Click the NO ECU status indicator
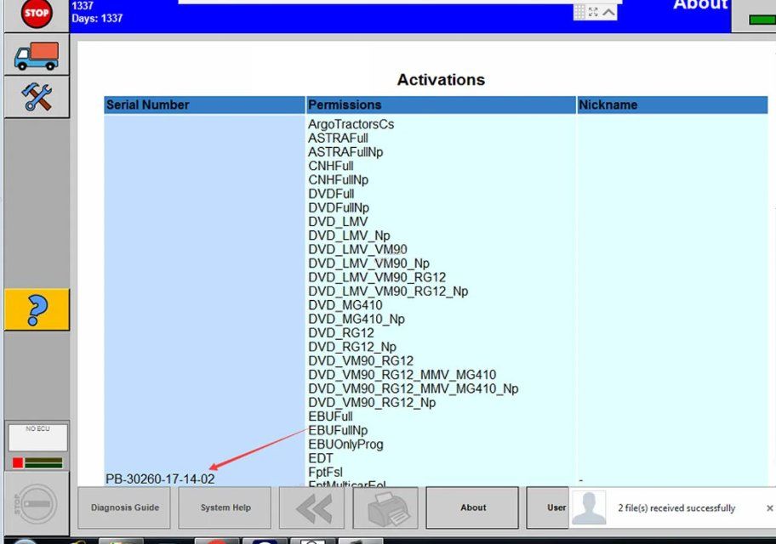 point(37,437)
